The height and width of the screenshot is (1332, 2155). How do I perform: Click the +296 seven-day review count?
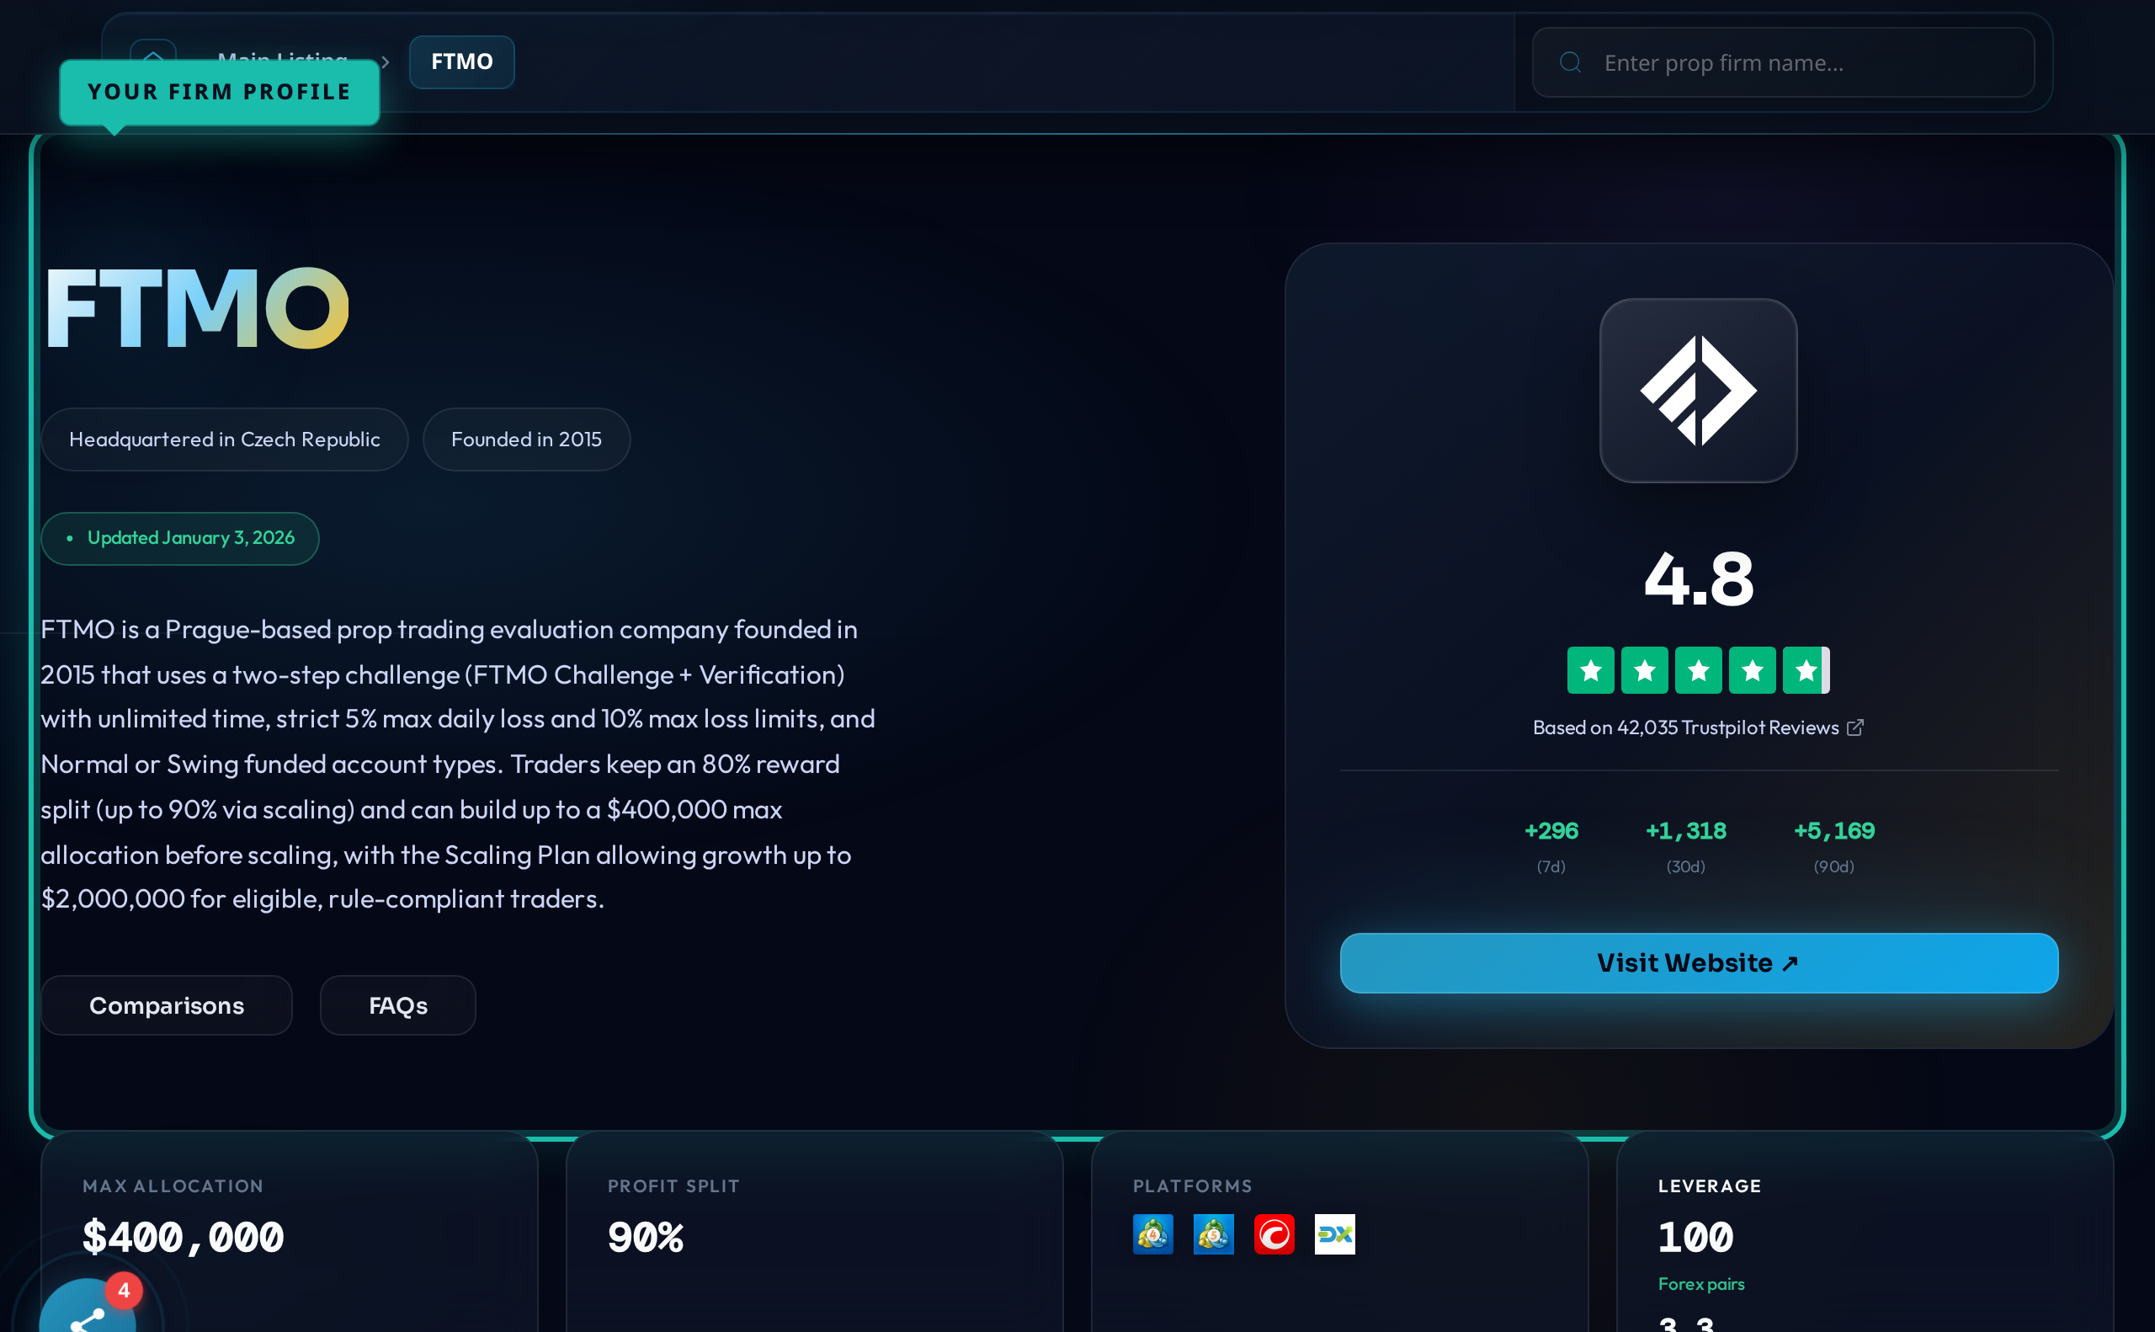pyautogui.click(x=1551, y=831)
